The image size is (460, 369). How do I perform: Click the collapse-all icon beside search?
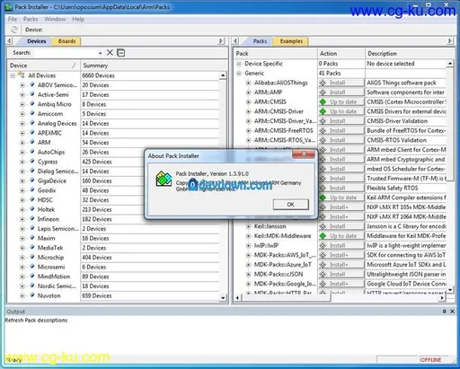coord(120,53)
